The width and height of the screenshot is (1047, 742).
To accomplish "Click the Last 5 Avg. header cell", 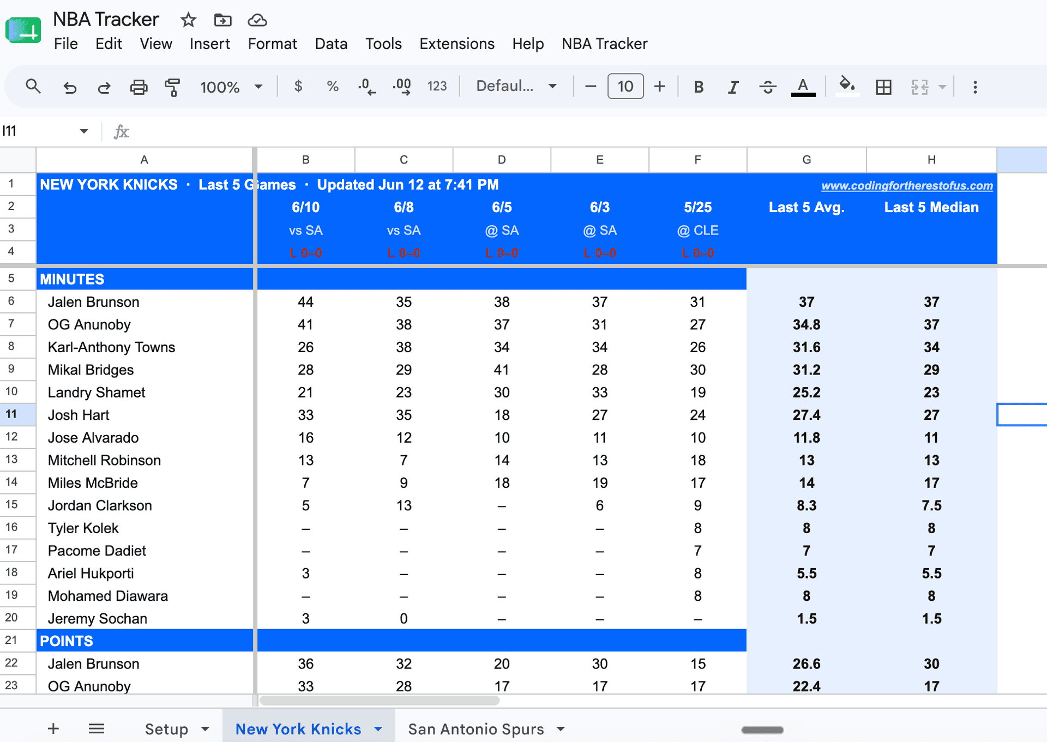I will 807,207.
